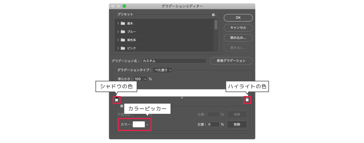The height and width of the screenshot is (143, 364).
Task: Click the ピンク folder icon
Action: (123, 48)
